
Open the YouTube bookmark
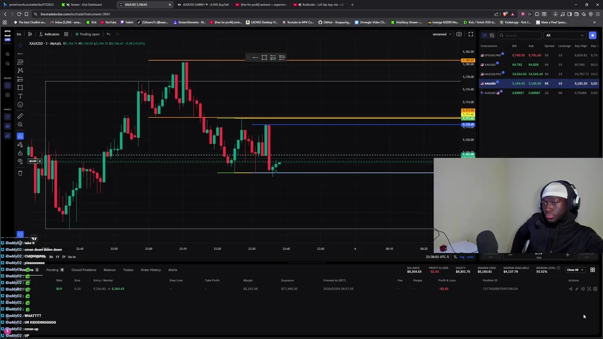coord(108,22)
